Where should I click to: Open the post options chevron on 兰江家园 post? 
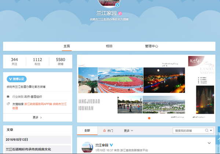pyautogui.click(x=209, y=143)
